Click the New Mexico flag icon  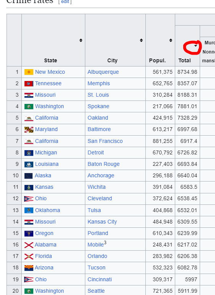point(29,72)
